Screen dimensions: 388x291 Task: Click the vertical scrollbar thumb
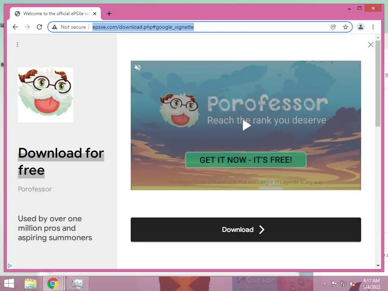tap(378, 83)
